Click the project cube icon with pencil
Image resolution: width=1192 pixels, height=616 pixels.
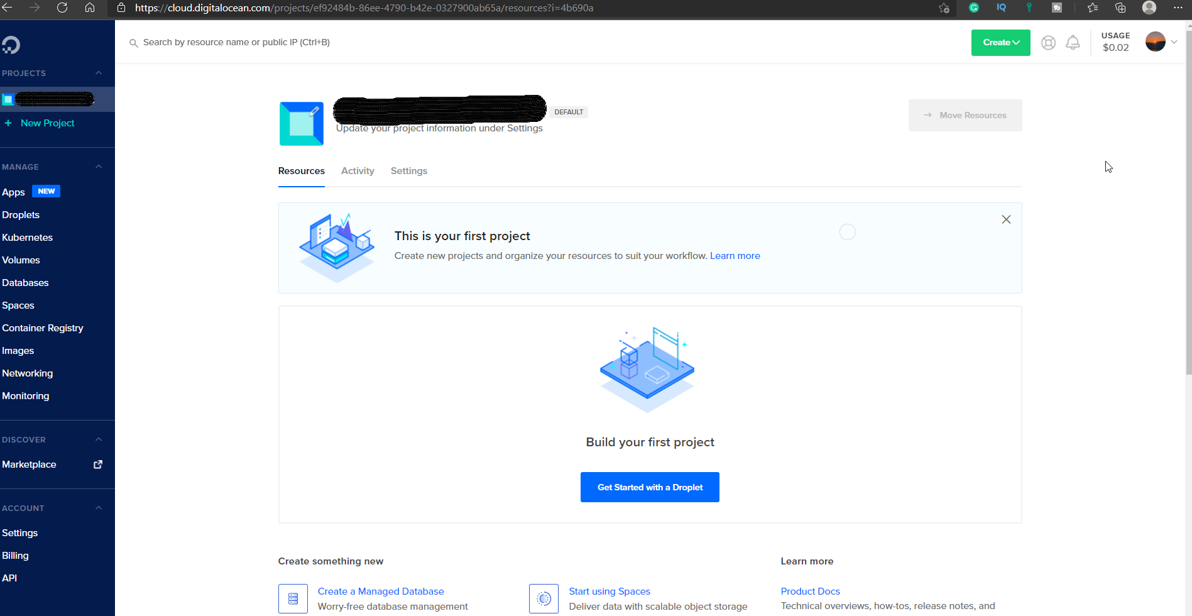coord(302,124)
